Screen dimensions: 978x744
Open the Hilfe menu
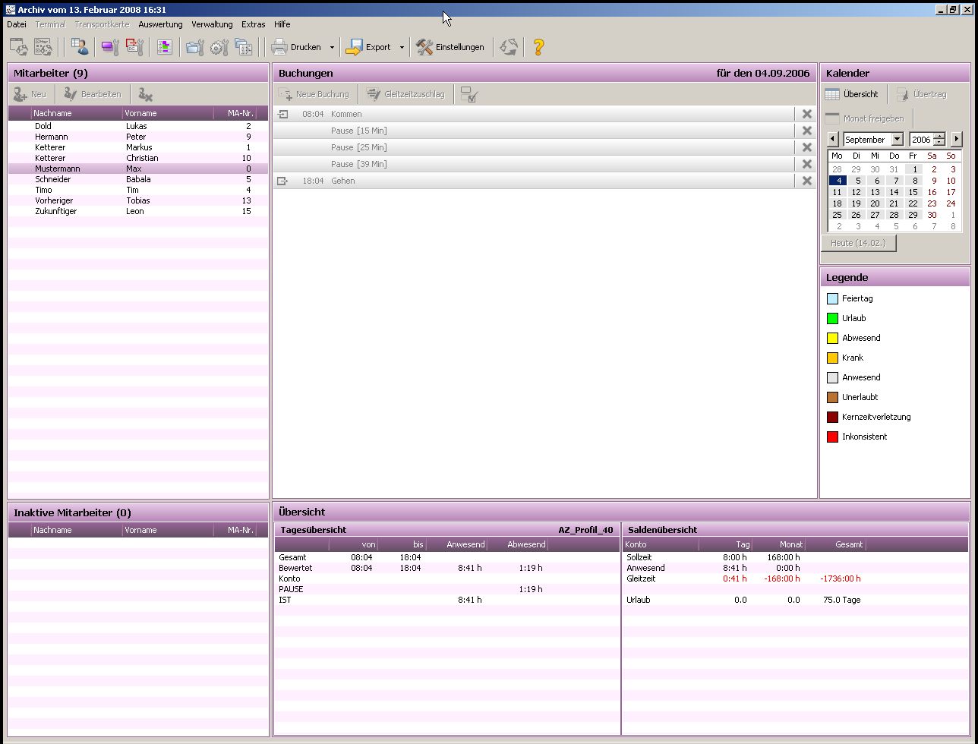[x=282, y=24]
